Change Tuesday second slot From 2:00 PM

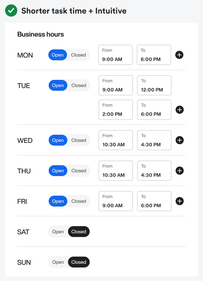coord(116,110)
